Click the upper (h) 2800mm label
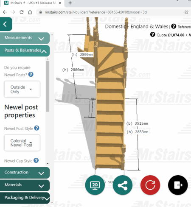 pos(82,54)
